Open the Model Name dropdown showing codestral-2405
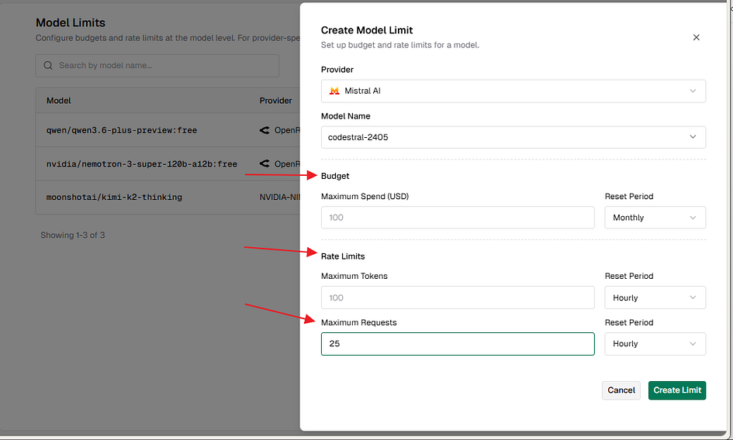 click(513, 137)
